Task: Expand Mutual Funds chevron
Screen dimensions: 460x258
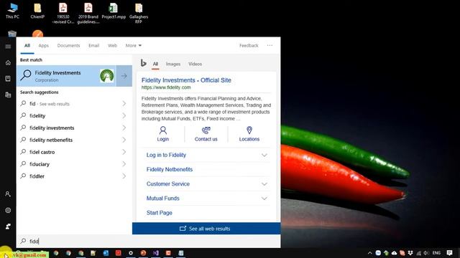Action: point(264,199)
